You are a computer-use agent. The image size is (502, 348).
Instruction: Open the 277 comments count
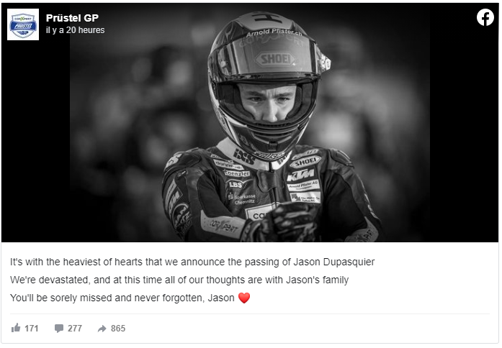click(x=75, y=328)
